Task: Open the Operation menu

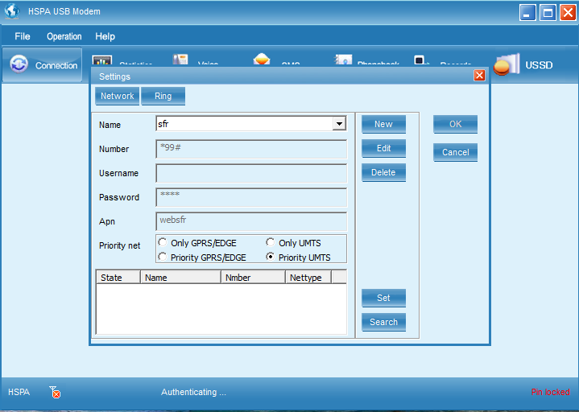Action: (x=64, y=36)
